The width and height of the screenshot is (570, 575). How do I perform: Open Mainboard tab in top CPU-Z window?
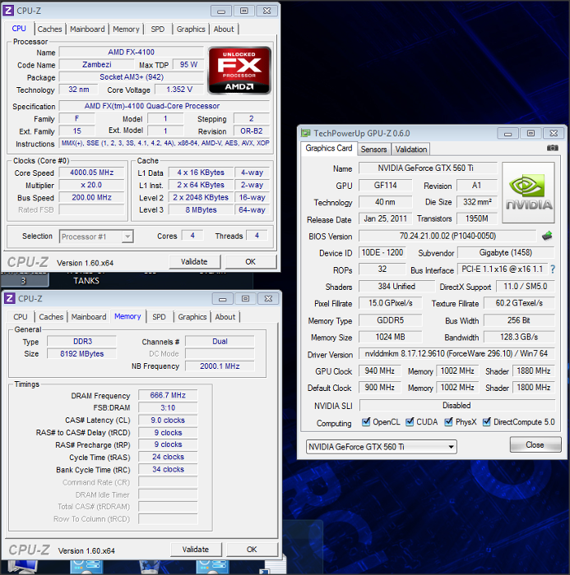[87, 29]
